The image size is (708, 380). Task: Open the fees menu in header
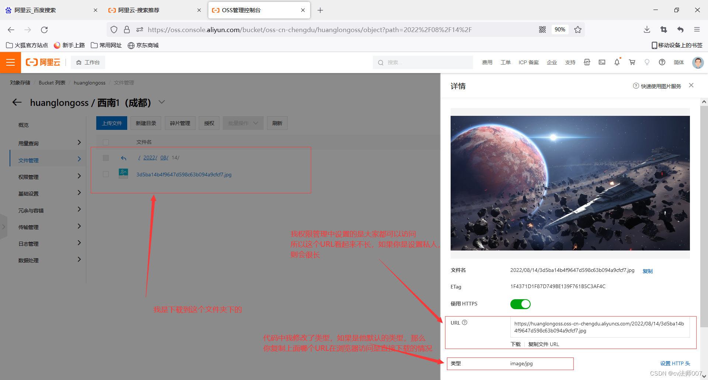coord(487,62)
